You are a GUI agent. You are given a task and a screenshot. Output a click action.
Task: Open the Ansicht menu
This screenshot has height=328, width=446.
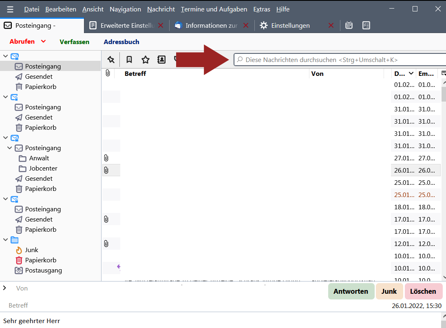(x=93, y=9)
